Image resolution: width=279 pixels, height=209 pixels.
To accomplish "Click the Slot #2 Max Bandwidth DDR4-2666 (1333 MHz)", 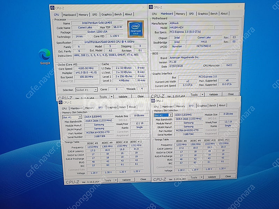I will [188, 119].
